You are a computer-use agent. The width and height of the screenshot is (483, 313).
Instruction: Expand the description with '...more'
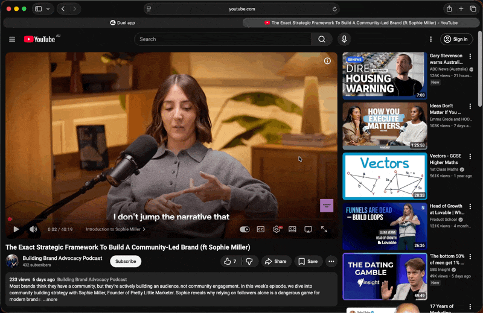pyautogui.click(x=51, y=299)
